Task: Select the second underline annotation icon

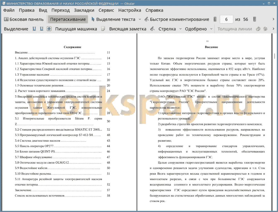Action: (x=41, y=29)
